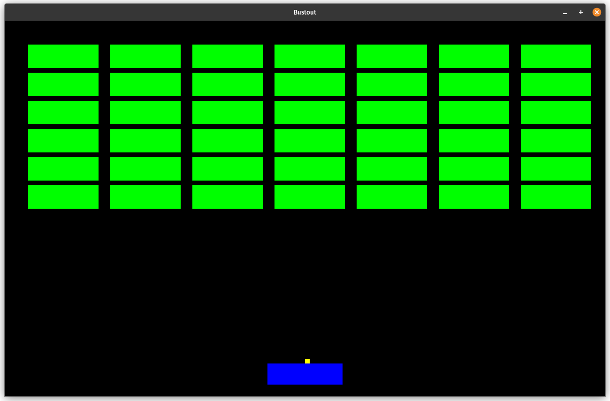Click third-row brick in the third column
Viewport: 610px width, 401px height.
[228, 113]
